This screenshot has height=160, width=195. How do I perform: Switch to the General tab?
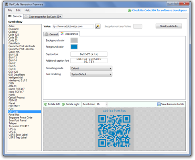51,34
